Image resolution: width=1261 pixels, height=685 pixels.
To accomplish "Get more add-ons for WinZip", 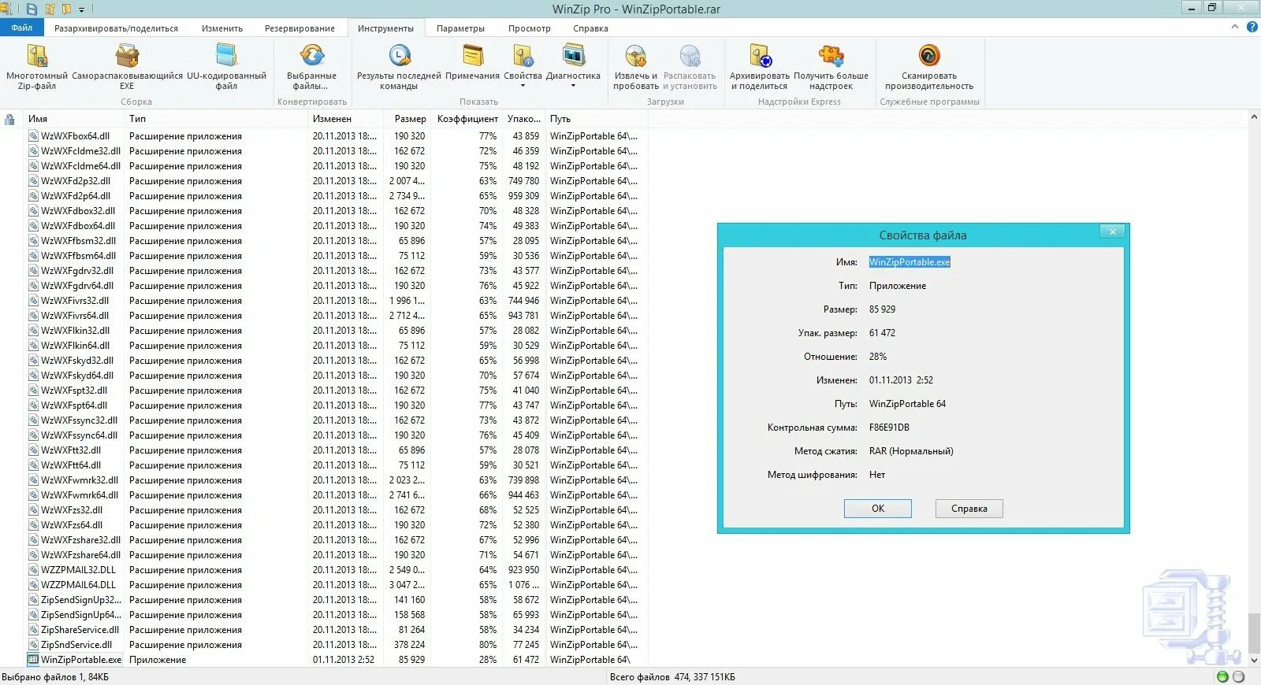I will click(x=831, y=68).
